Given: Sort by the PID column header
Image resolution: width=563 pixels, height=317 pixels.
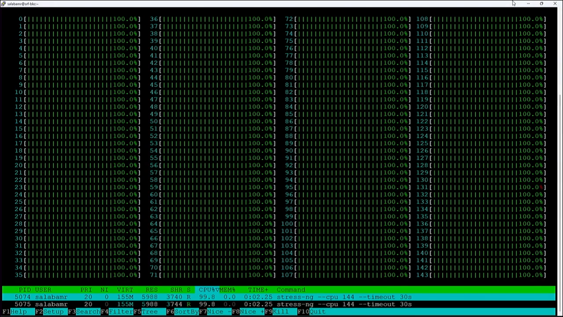Looking at the screenshot, I should pos(25,290).
